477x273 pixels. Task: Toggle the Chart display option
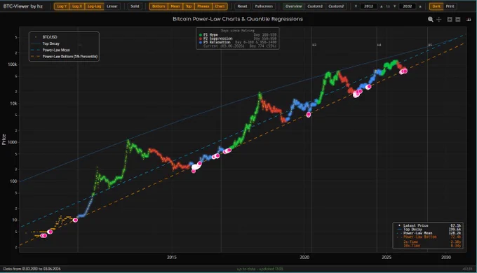pyautogui.click(x=220, y=6)
